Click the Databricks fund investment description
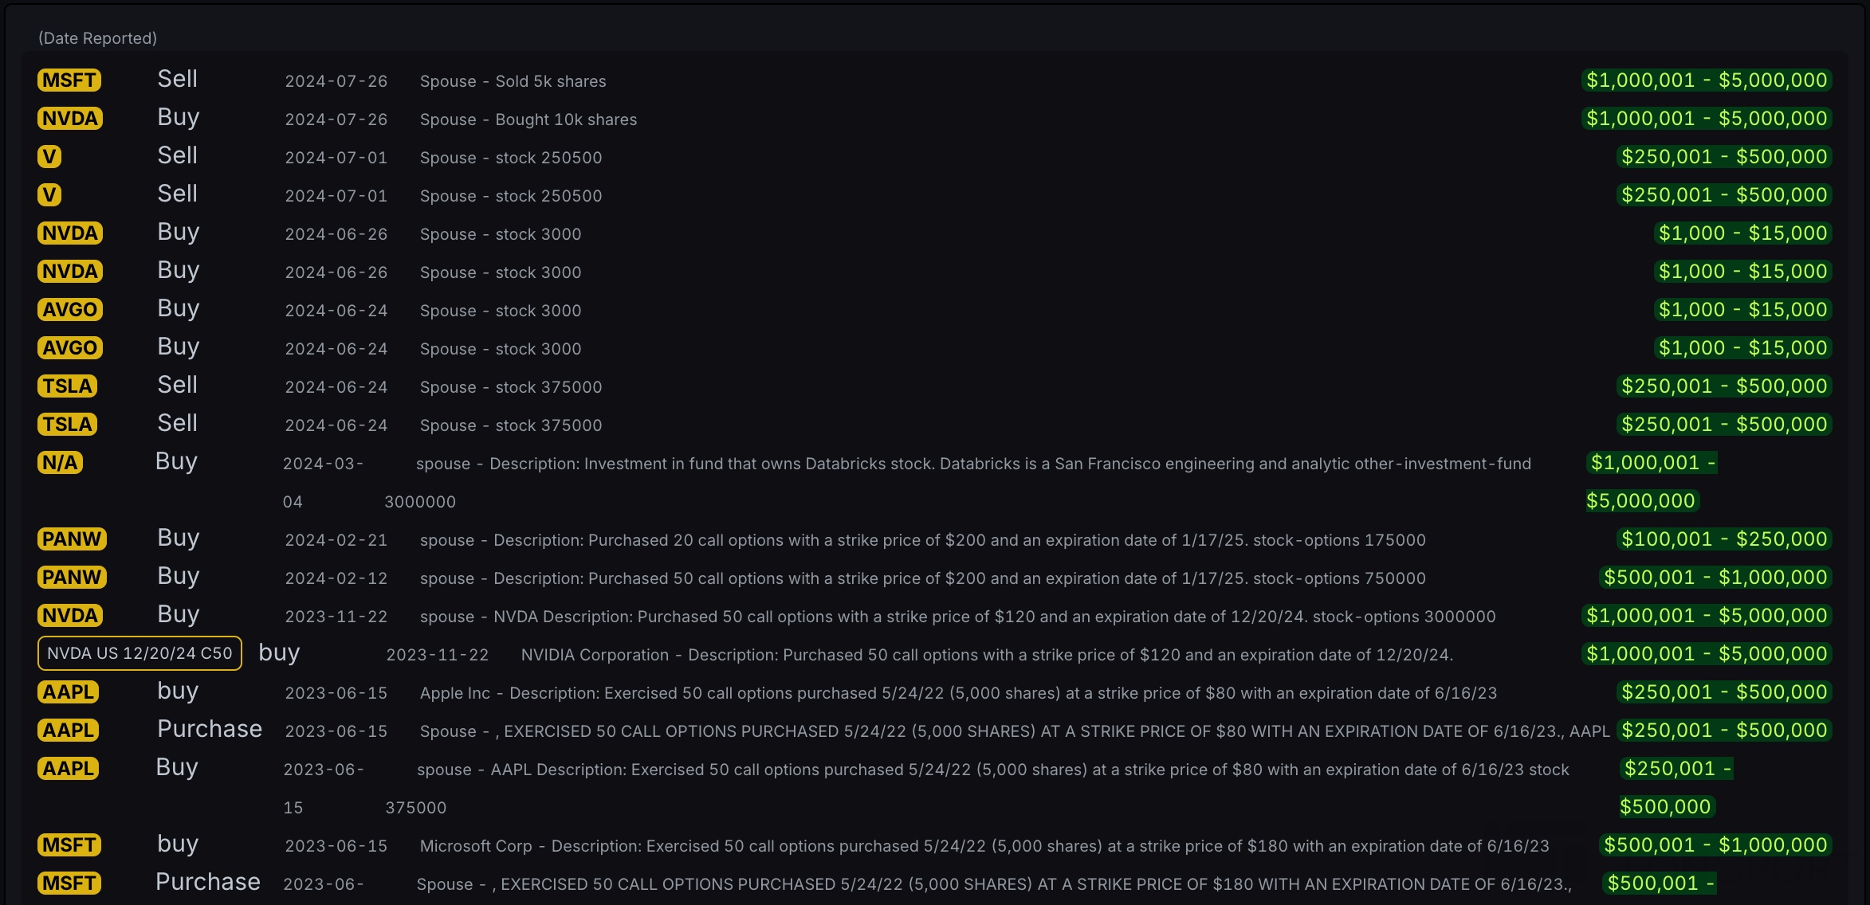The image size is (1870, 905). (x=972, y=464)
